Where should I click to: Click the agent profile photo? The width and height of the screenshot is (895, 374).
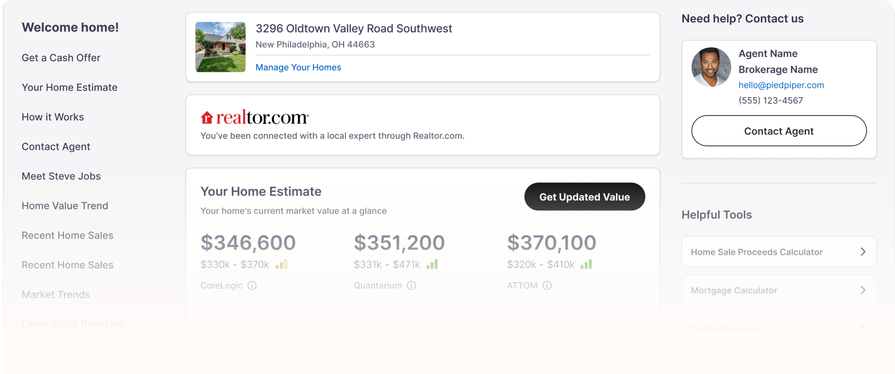pyautogui.click(x=711, y=67)
